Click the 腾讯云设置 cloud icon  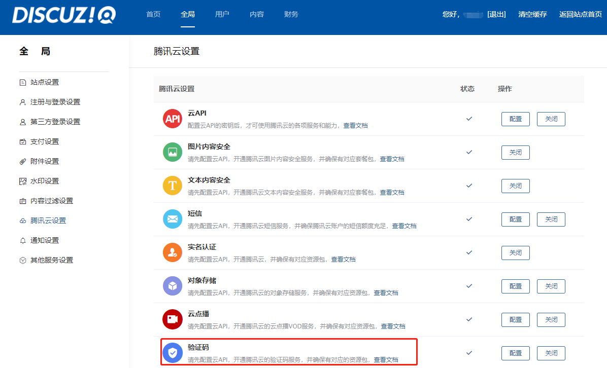coord(23,220)
